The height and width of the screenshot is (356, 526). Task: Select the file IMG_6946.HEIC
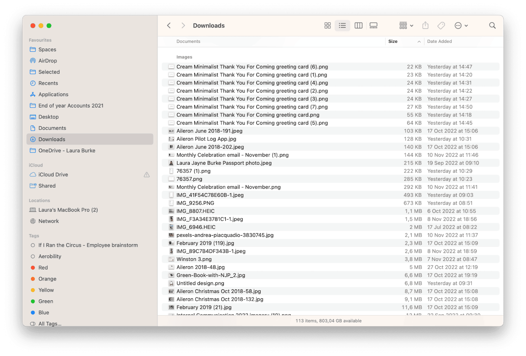[x=197, y=227]
